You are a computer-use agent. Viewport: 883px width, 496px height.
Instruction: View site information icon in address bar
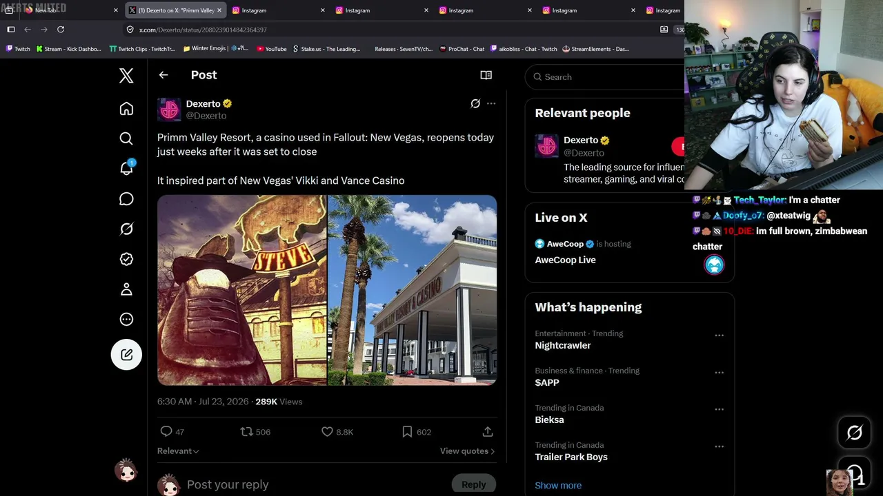pos(130,30)
